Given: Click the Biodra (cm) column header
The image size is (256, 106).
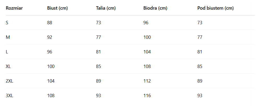Looking at the screenshot, I should point(155,8).
